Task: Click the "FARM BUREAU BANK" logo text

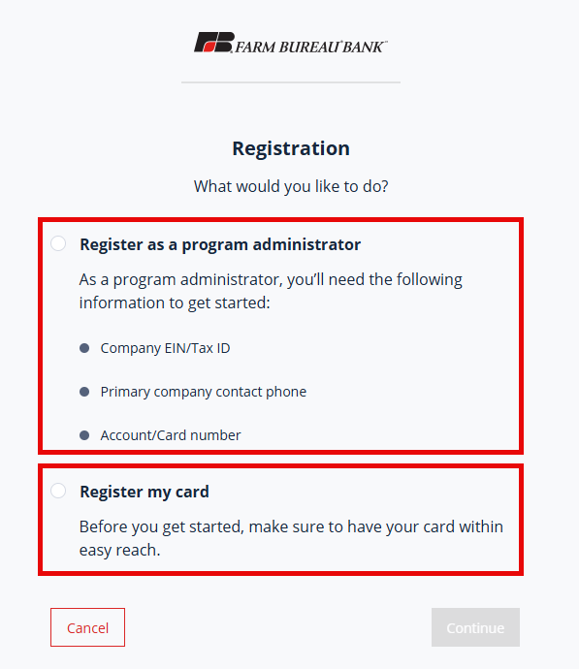Action: (x=311, y=47)
